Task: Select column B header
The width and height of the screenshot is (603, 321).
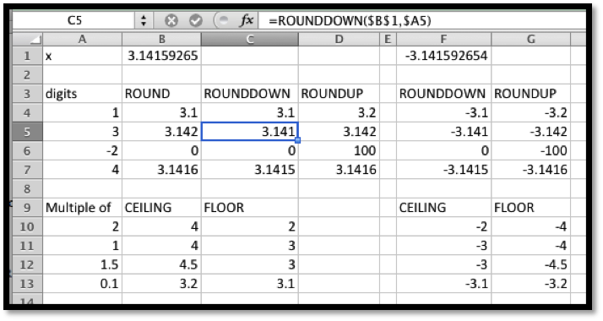Action: click(x=161, y=39)
